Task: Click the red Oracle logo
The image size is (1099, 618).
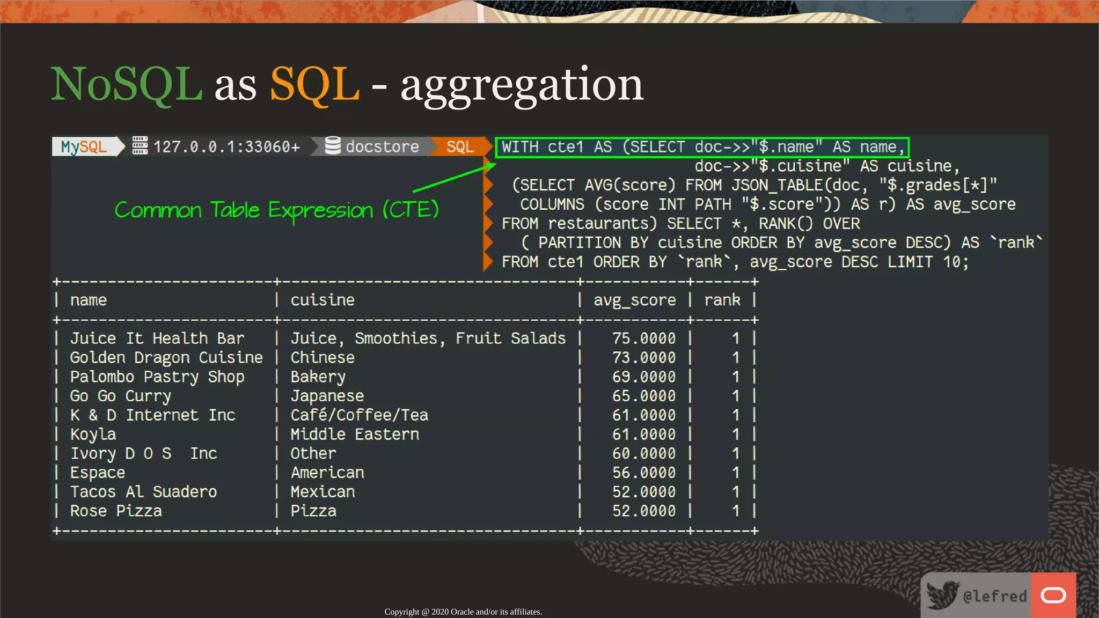Action: (1053, 595)
